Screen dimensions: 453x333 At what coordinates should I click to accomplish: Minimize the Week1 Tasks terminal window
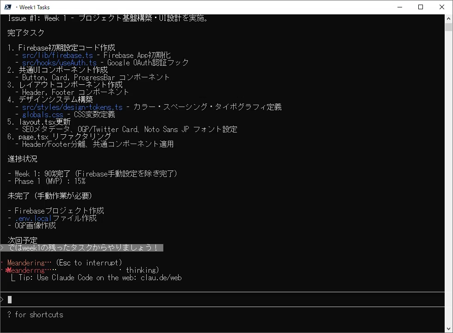(399, 7)
